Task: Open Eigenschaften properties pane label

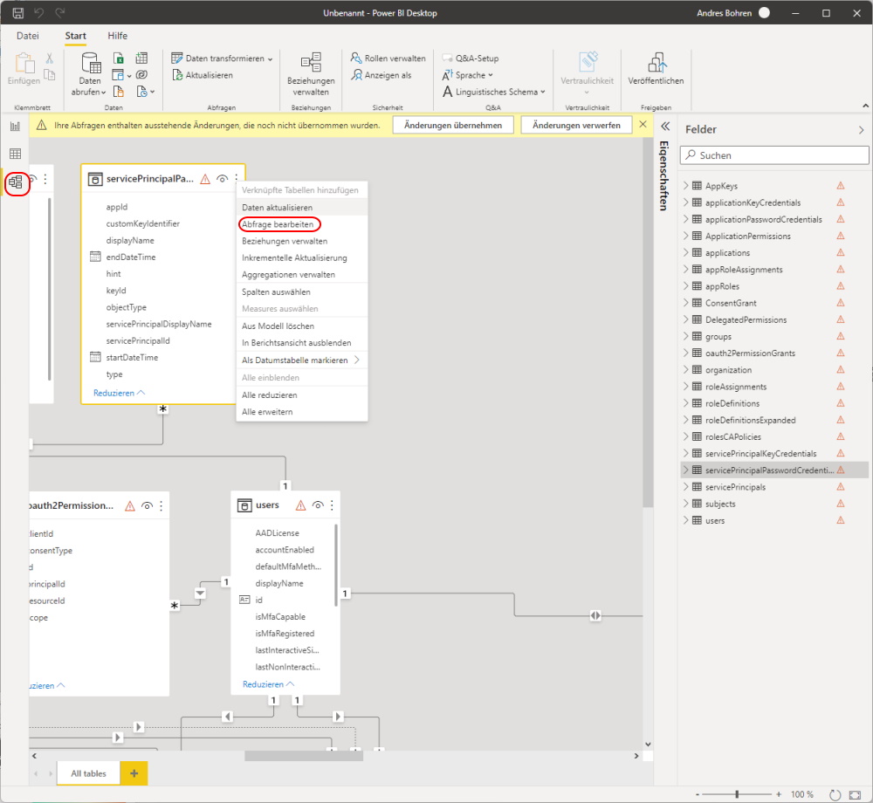Action: point(663,175)
